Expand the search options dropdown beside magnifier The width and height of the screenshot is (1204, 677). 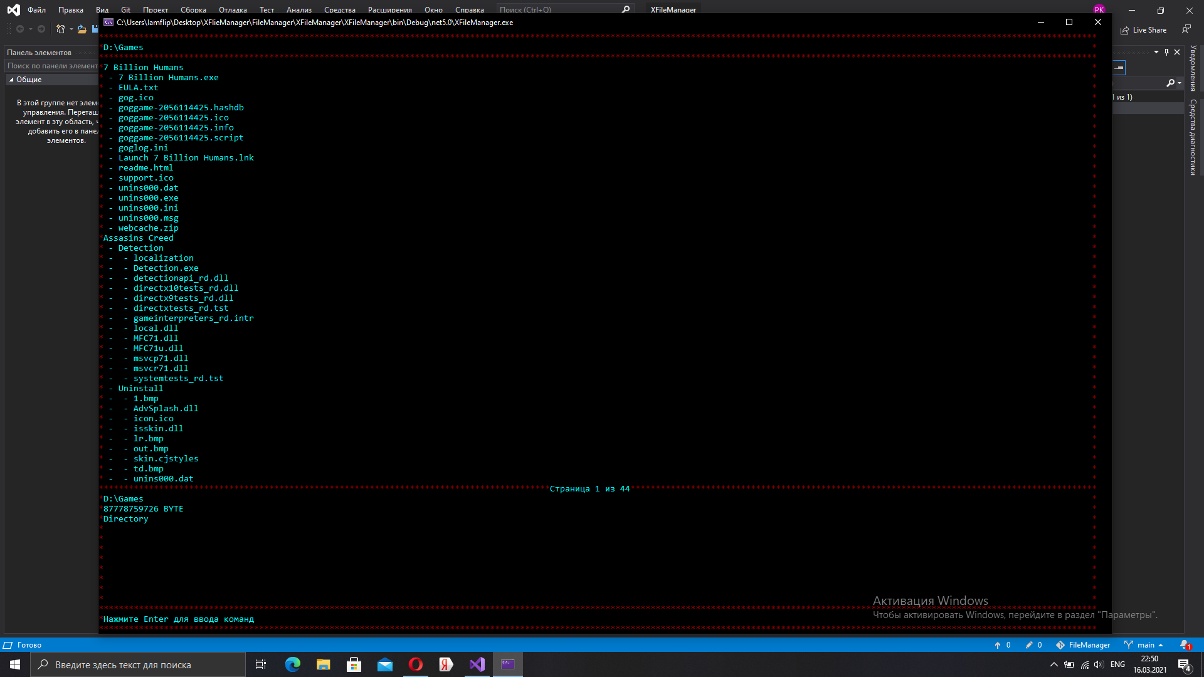coord(1180,83)
